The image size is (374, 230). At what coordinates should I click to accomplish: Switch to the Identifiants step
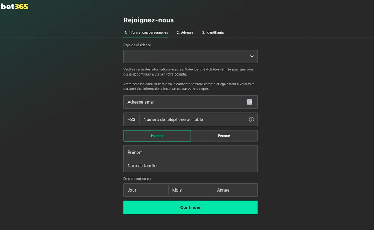coord(214,32)
